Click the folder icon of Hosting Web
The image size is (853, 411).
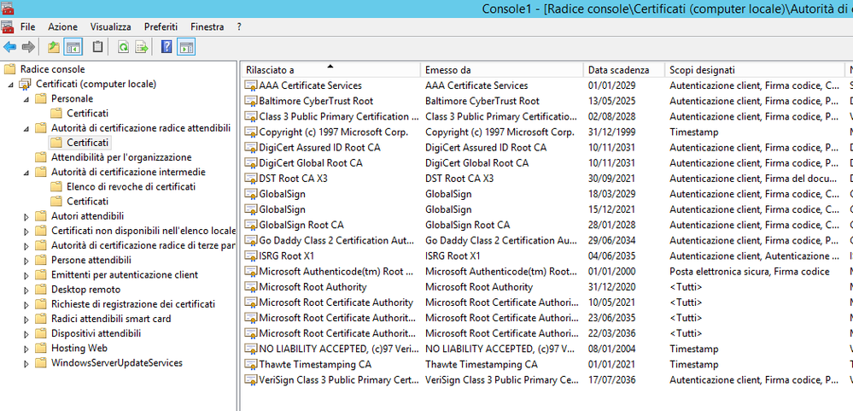[x=41, y=348]
